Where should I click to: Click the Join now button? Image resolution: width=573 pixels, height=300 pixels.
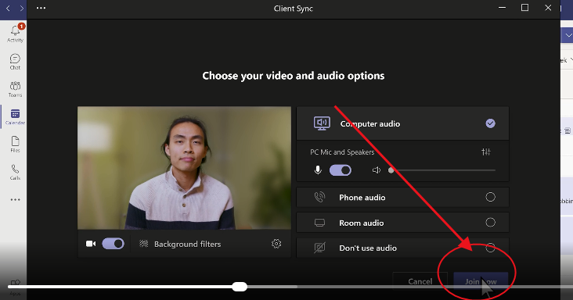tap(481, 281)
